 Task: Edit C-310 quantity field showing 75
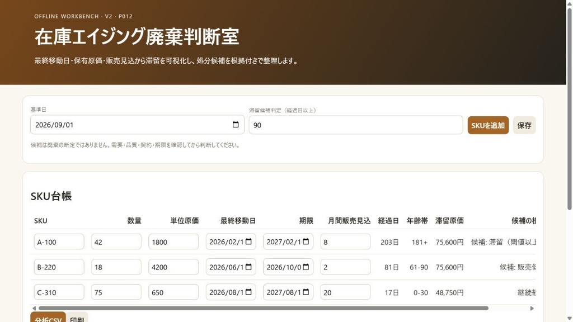coord(116,292)
